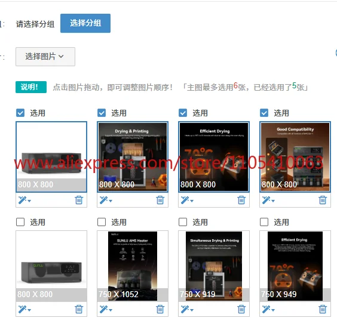Select the 800 X 800 Efficient Drying thumbnail
This screenshot has width=337, height=324.
coord(214,157)
